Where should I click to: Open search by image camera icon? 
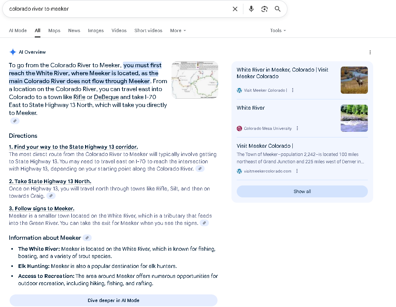(265, 9)
